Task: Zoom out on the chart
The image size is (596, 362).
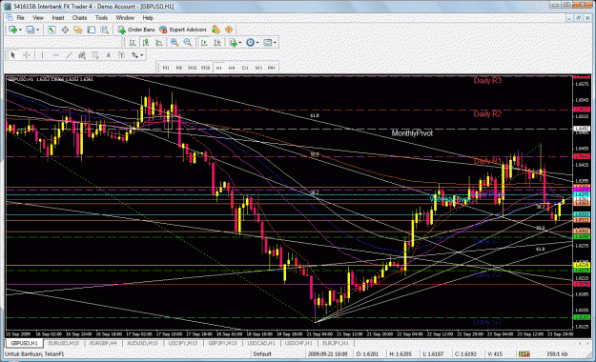Action: (x=188, y=43)
